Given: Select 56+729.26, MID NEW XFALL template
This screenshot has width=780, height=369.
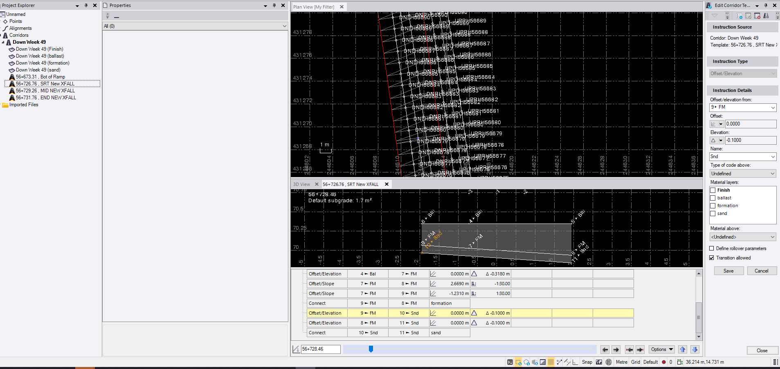Looking at the screenshot, I should coord(45,91).
